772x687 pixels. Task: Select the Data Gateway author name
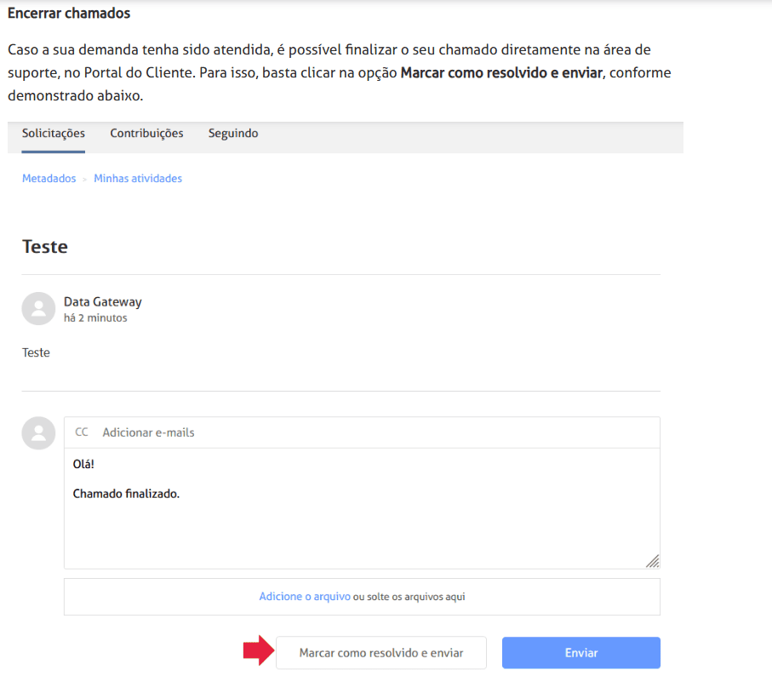103,302
